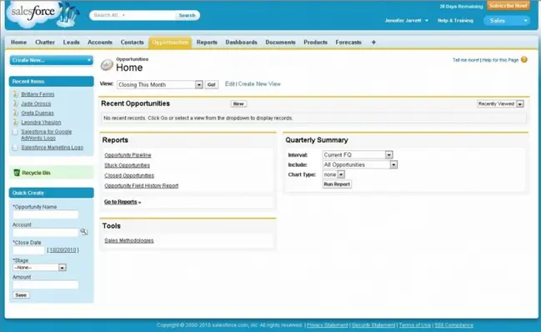The width and height of the screenshot is (541, 332).
Task: Open the Opportunity Pipeline report link
Action: [x=128, y=155]
